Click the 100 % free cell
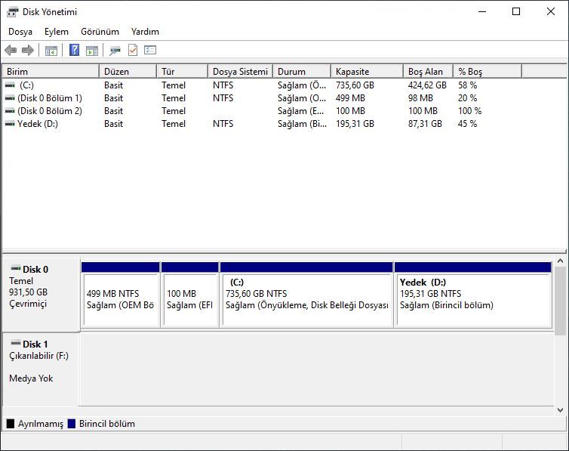Screen dimensions: 569x451 pyautogui.click(x=469, y=111)
